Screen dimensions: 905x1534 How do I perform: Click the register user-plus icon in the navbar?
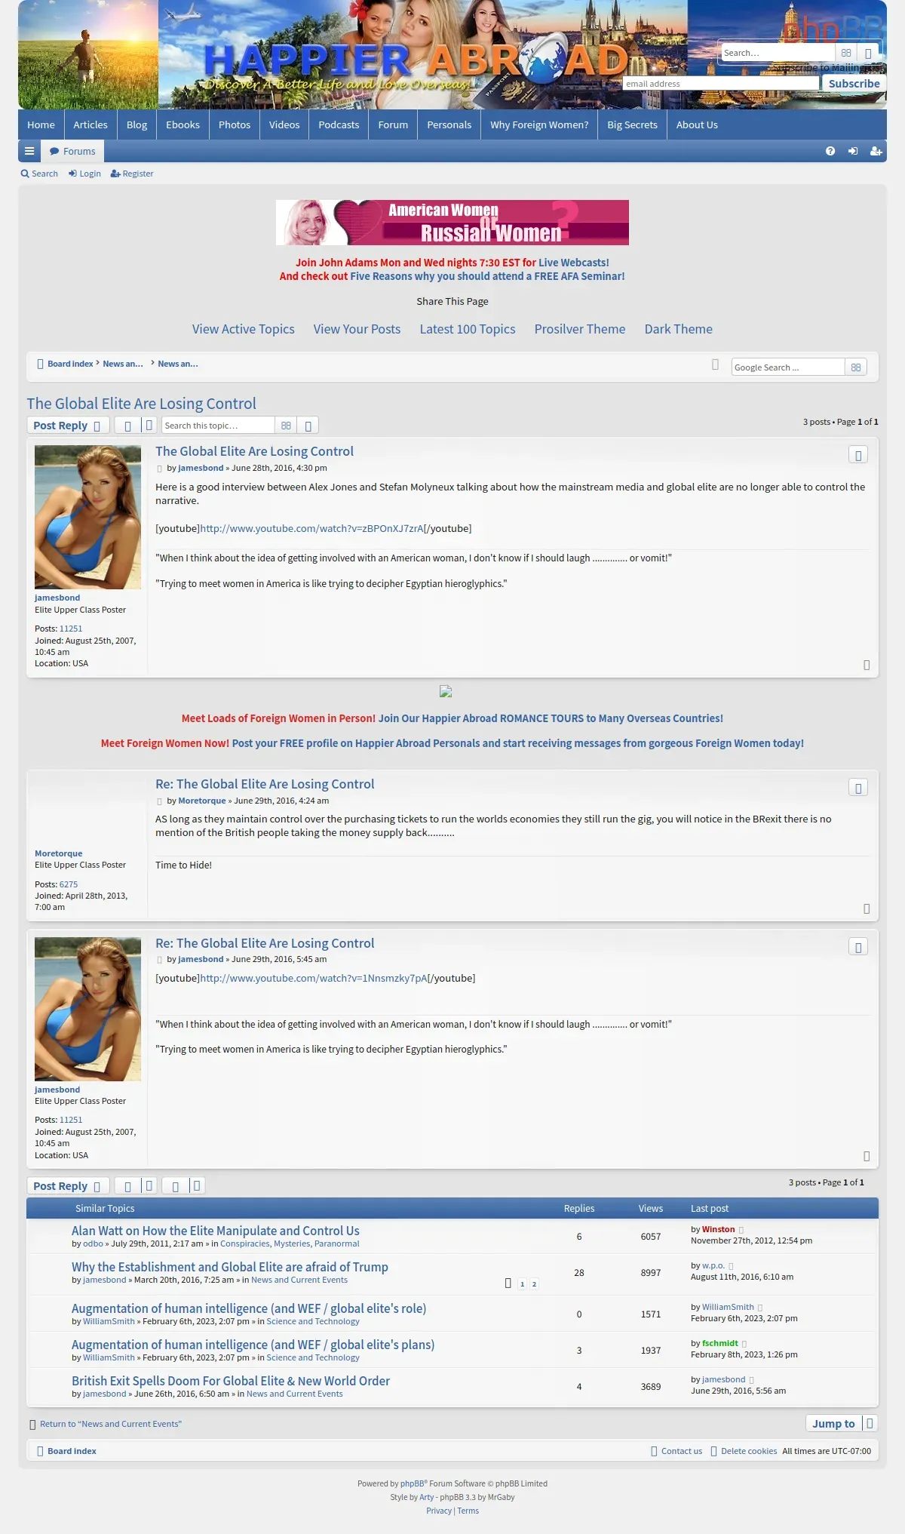tap(876, 151)
